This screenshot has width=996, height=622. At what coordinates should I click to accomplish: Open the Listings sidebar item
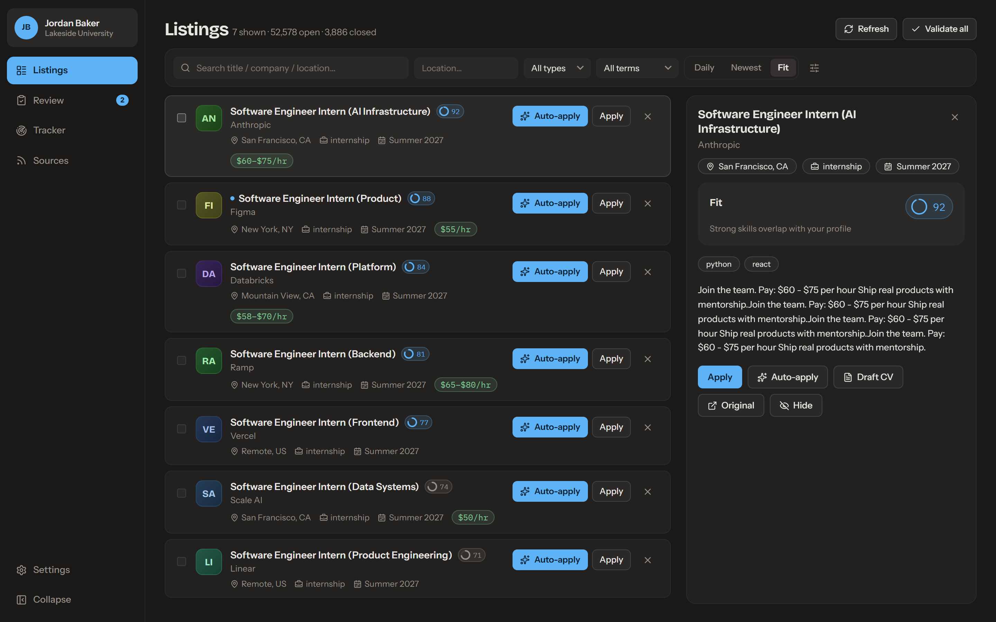coord(72,70)
